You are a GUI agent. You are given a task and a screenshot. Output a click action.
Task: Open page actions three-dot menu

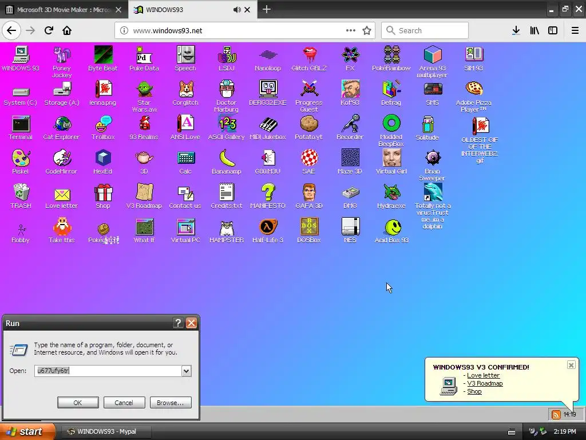tap(351, 31)
